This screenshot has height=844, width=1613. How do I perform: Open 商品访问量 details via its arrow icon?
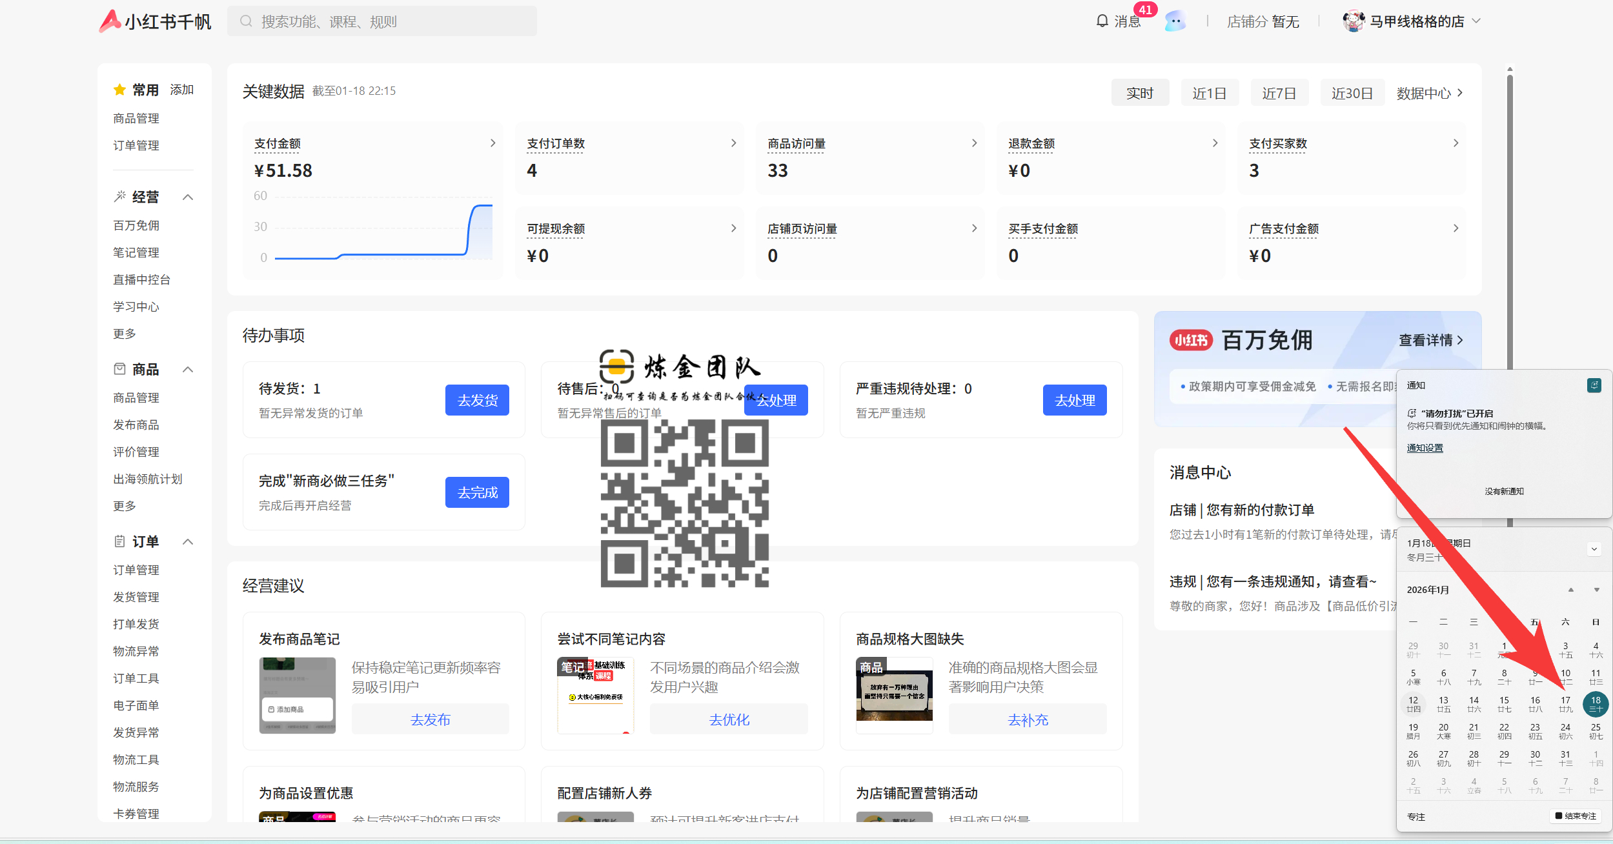click(974, 143)
